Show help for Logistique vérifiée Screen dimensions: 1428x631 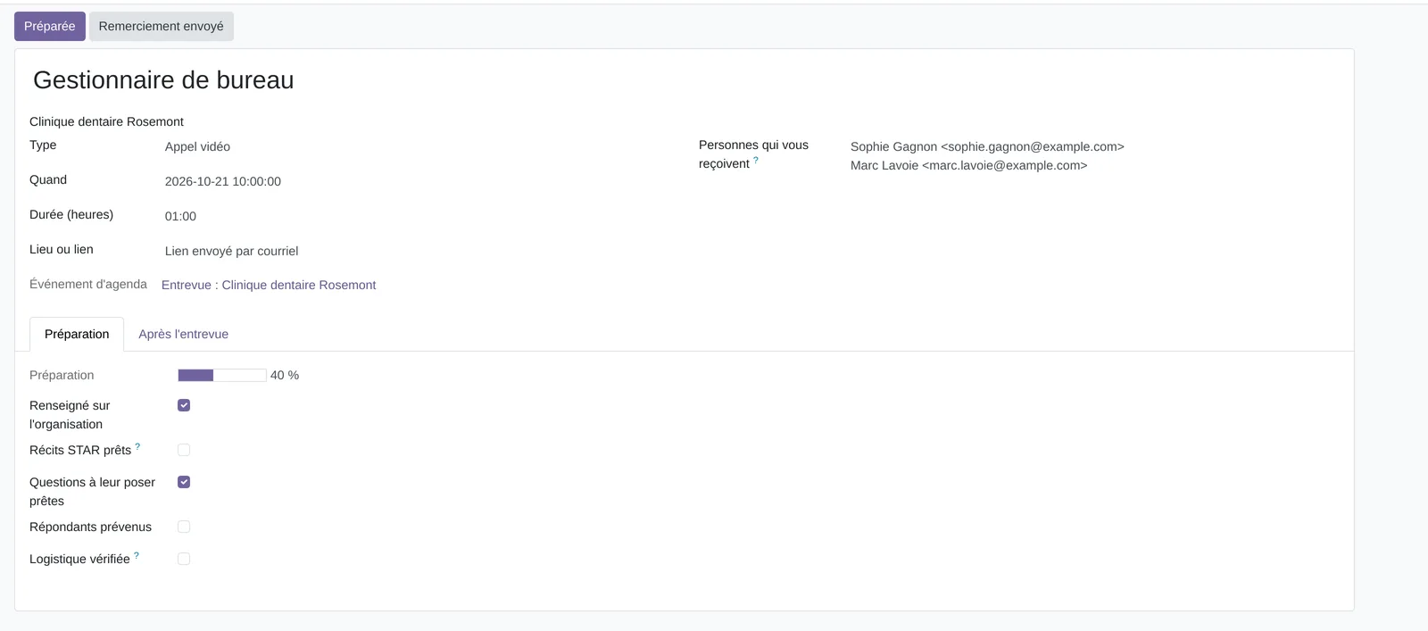pos(137,555)
